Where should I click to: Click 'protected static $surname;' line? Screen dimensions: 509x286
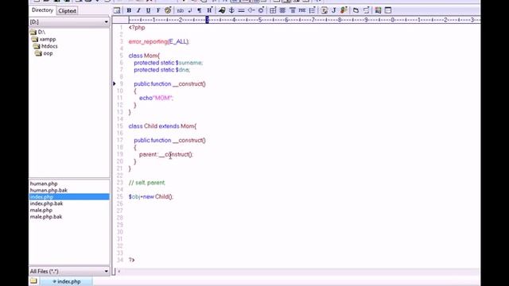169,63
